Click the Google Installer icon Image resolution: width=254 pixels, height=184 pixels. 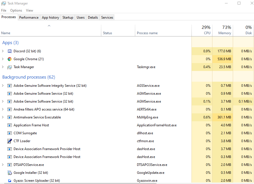pyautogui.click(x=10, y=173)
